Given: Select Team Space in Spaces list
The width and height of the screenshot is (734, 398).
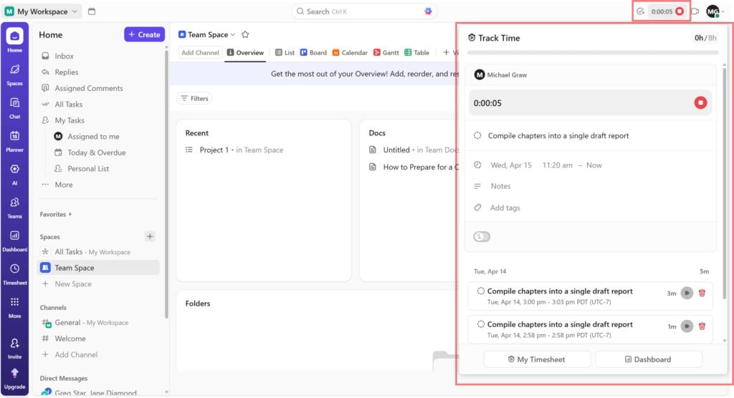Looking at the screenshot, I should click(98, 268).
